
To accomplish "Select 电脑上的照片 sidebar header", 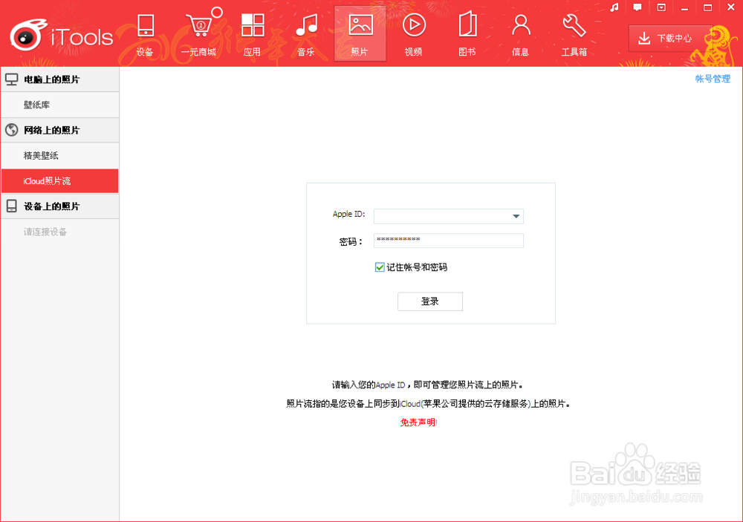I will click(x=59, y=79).
